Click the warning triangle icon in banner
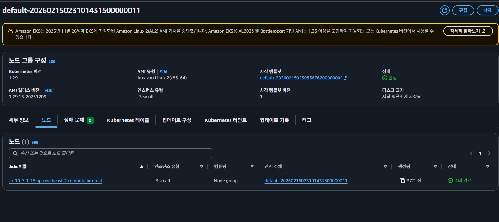This screenshot has height=222, width=499. [10, 31]
